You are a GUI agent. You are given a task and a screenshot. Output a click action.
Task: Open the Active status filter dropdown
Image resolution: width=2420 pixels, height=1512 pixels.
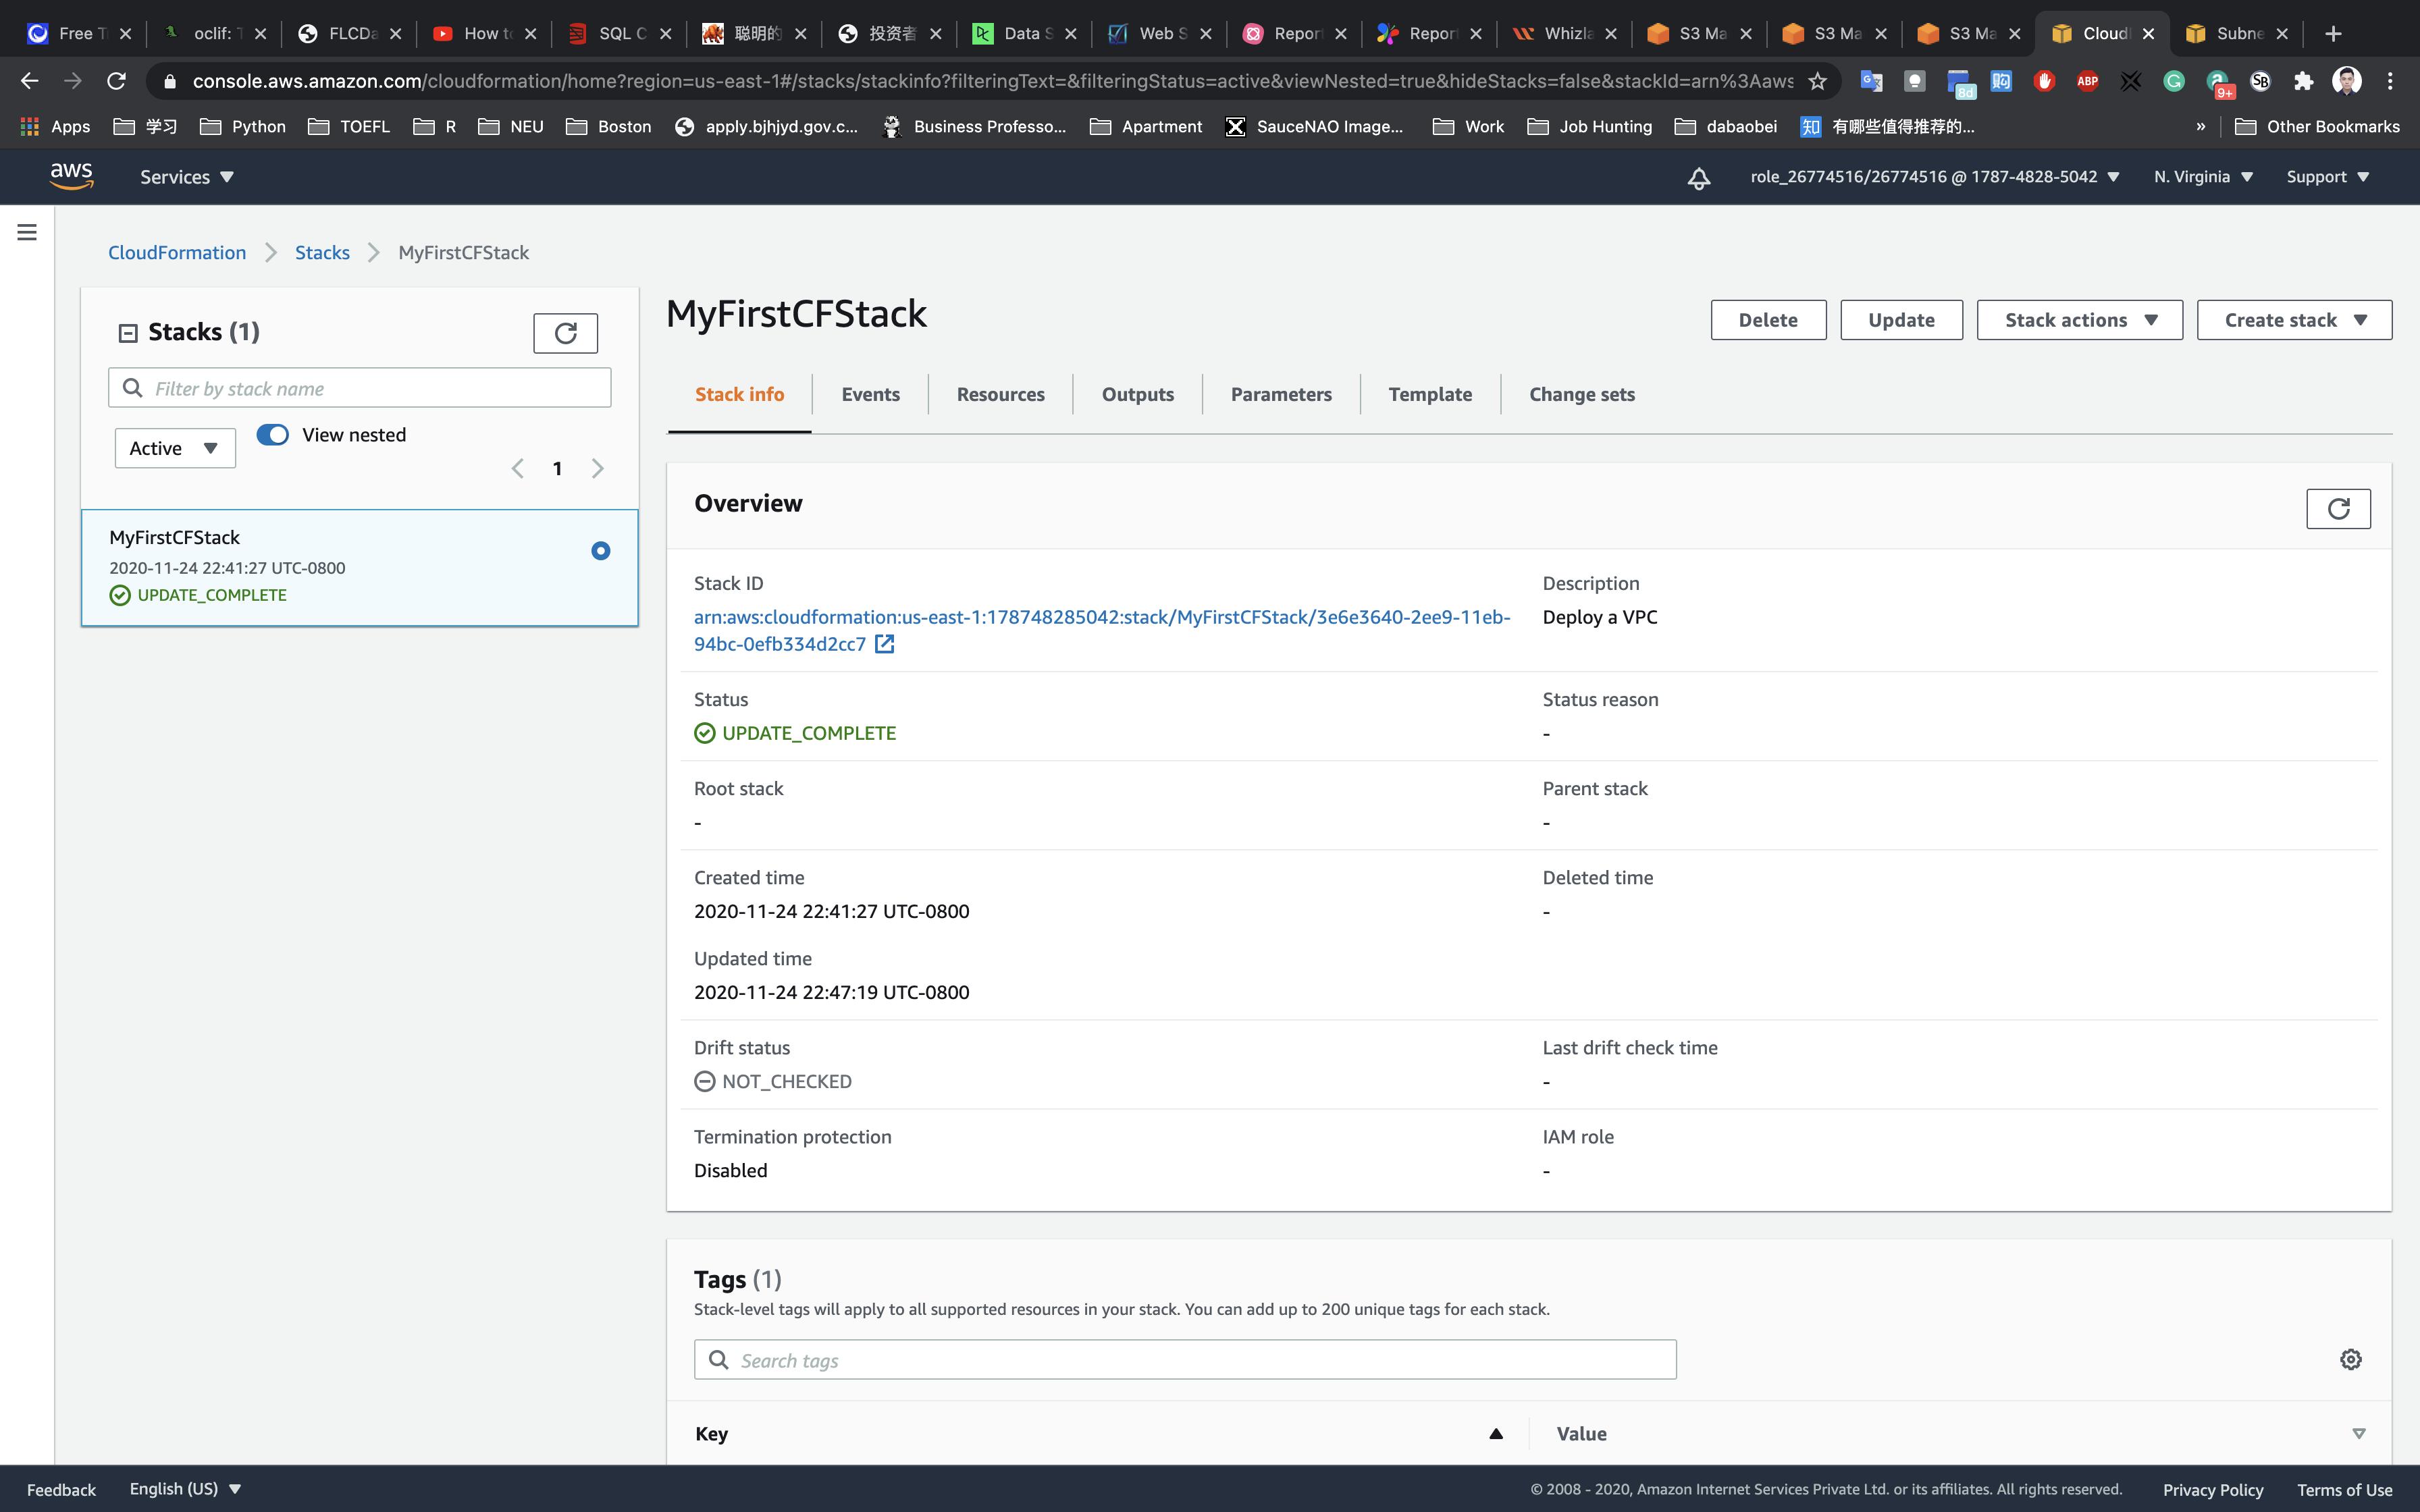(x=175, y=448)
